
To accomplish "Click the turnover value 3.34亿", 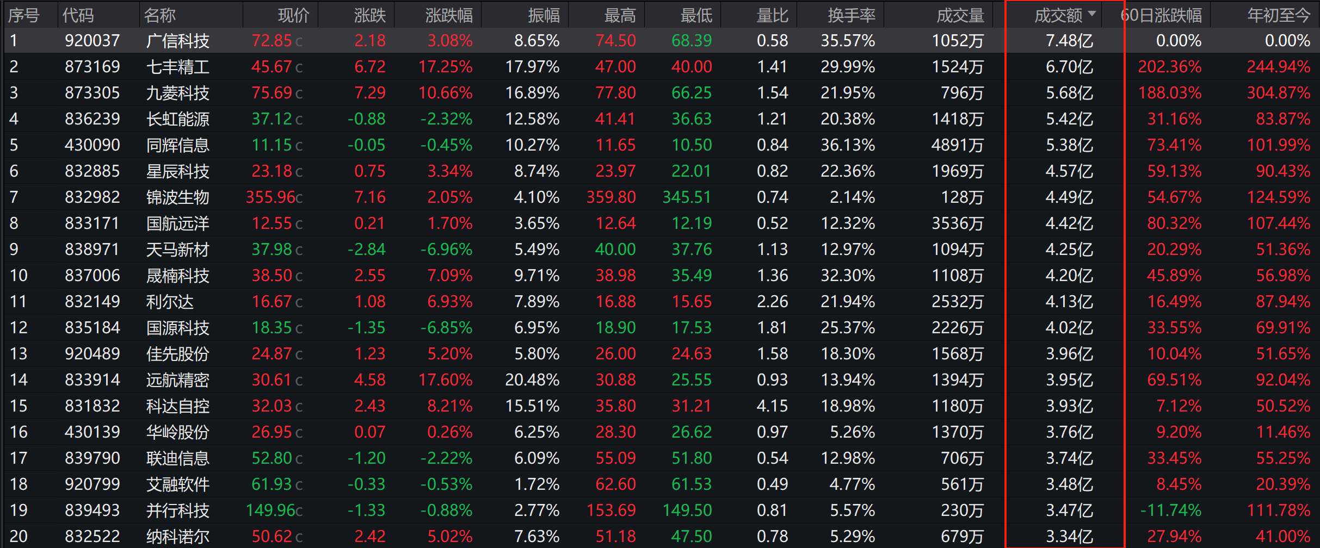I will [1070, 537].
